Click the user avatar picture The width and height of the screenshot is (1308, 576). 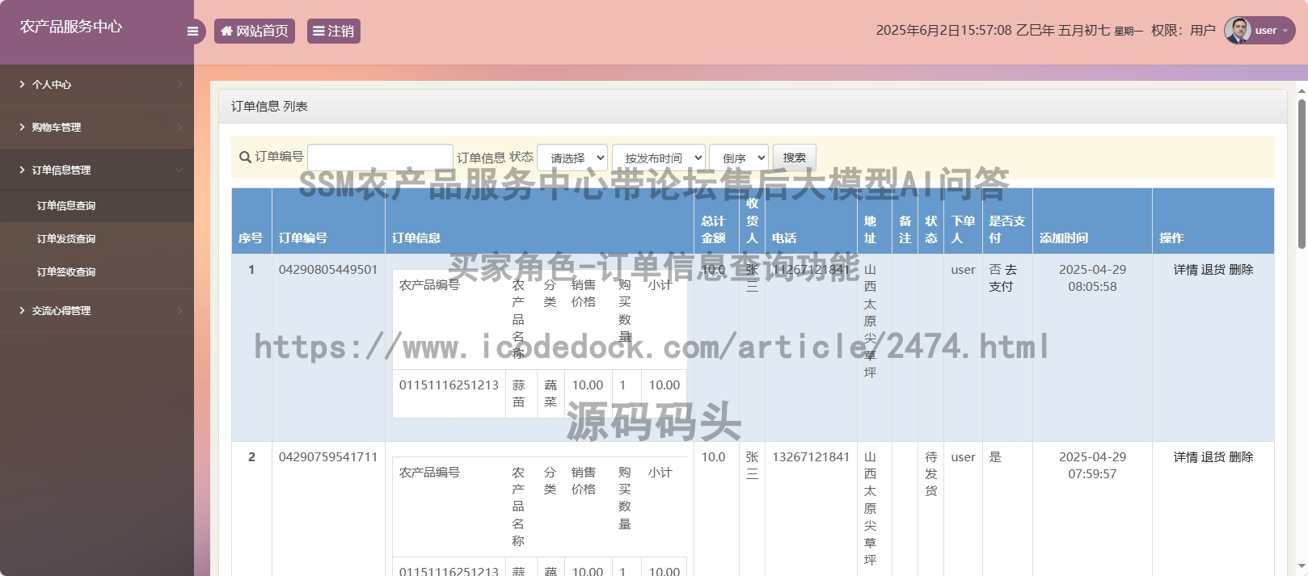click(x=1237, y=30)
